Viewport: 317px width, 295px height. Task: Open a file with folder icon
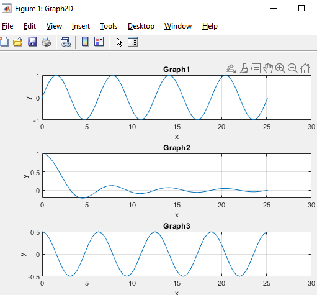pyautogui.click(x=18, y=42)
